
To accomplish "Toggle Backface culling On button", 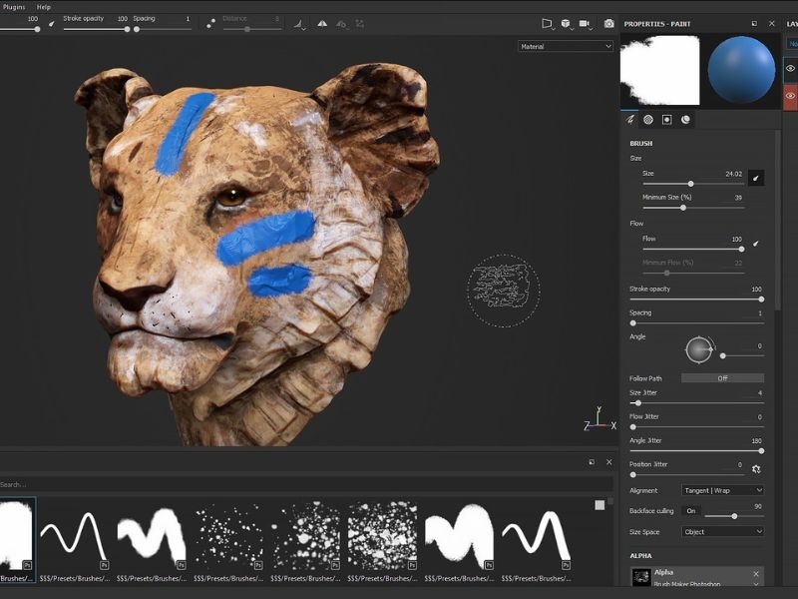I will pyautogui.click(x=691, y=511).
